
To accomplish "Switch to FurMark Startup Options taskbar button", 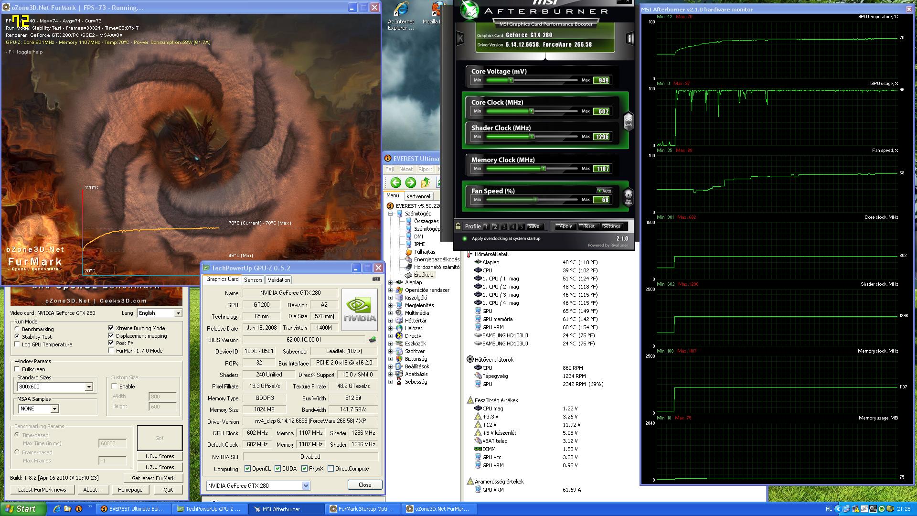I will coord(363,509).
